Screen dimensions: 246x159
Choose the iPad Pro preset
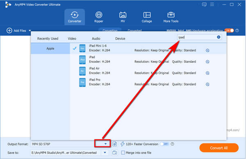[148, 82]
